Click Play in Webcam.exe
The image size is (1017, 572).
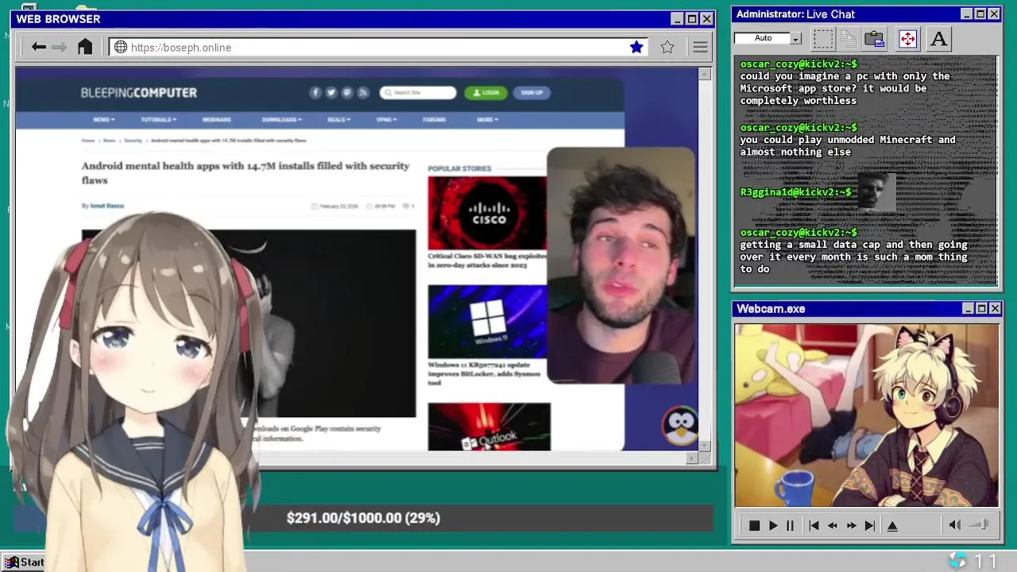coord(772,525)
